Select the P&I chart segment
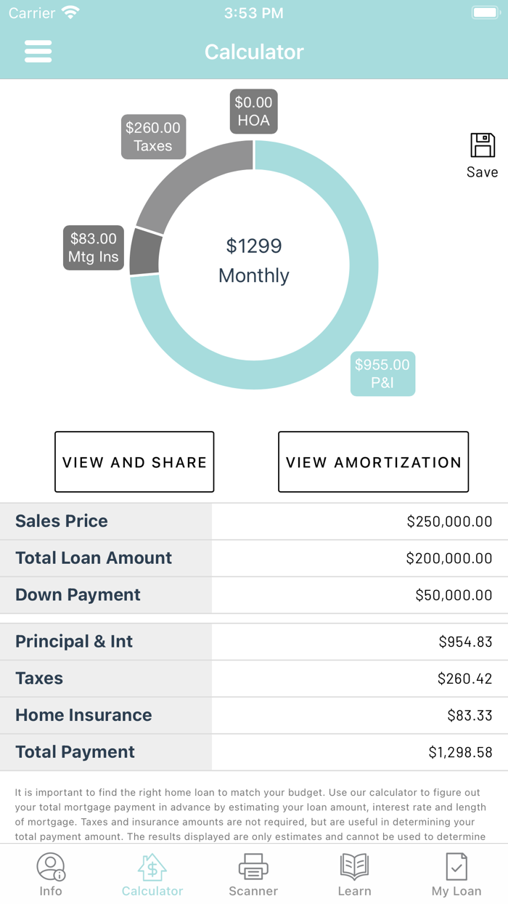Image resolution: width=508 pixels, height=904 pixels. [382, 374]
